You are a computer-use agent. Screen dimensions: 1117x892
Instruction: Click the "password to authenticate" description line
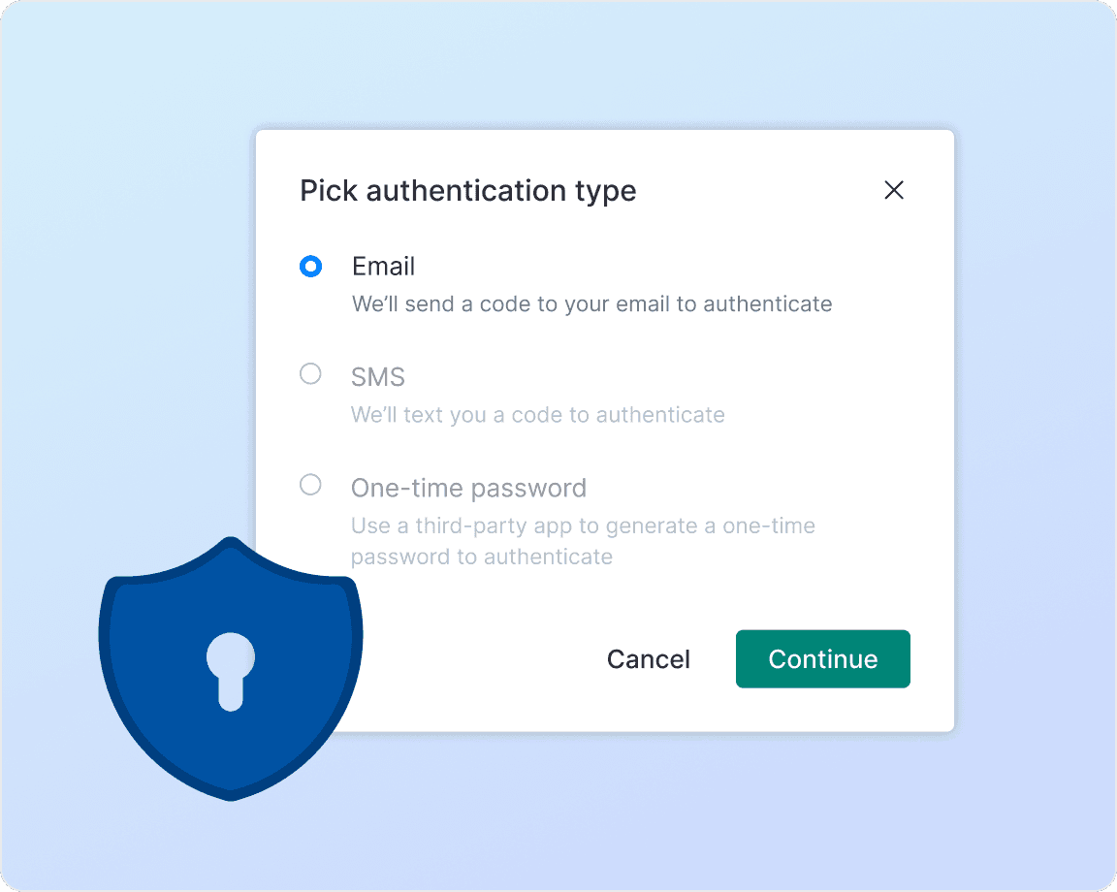click(482, 557)
